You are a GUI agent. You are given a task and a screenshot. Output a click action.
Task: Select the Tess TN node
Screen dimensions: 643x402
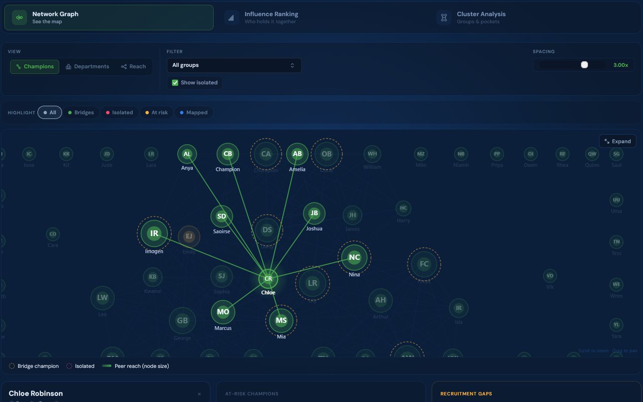[616, 242]
